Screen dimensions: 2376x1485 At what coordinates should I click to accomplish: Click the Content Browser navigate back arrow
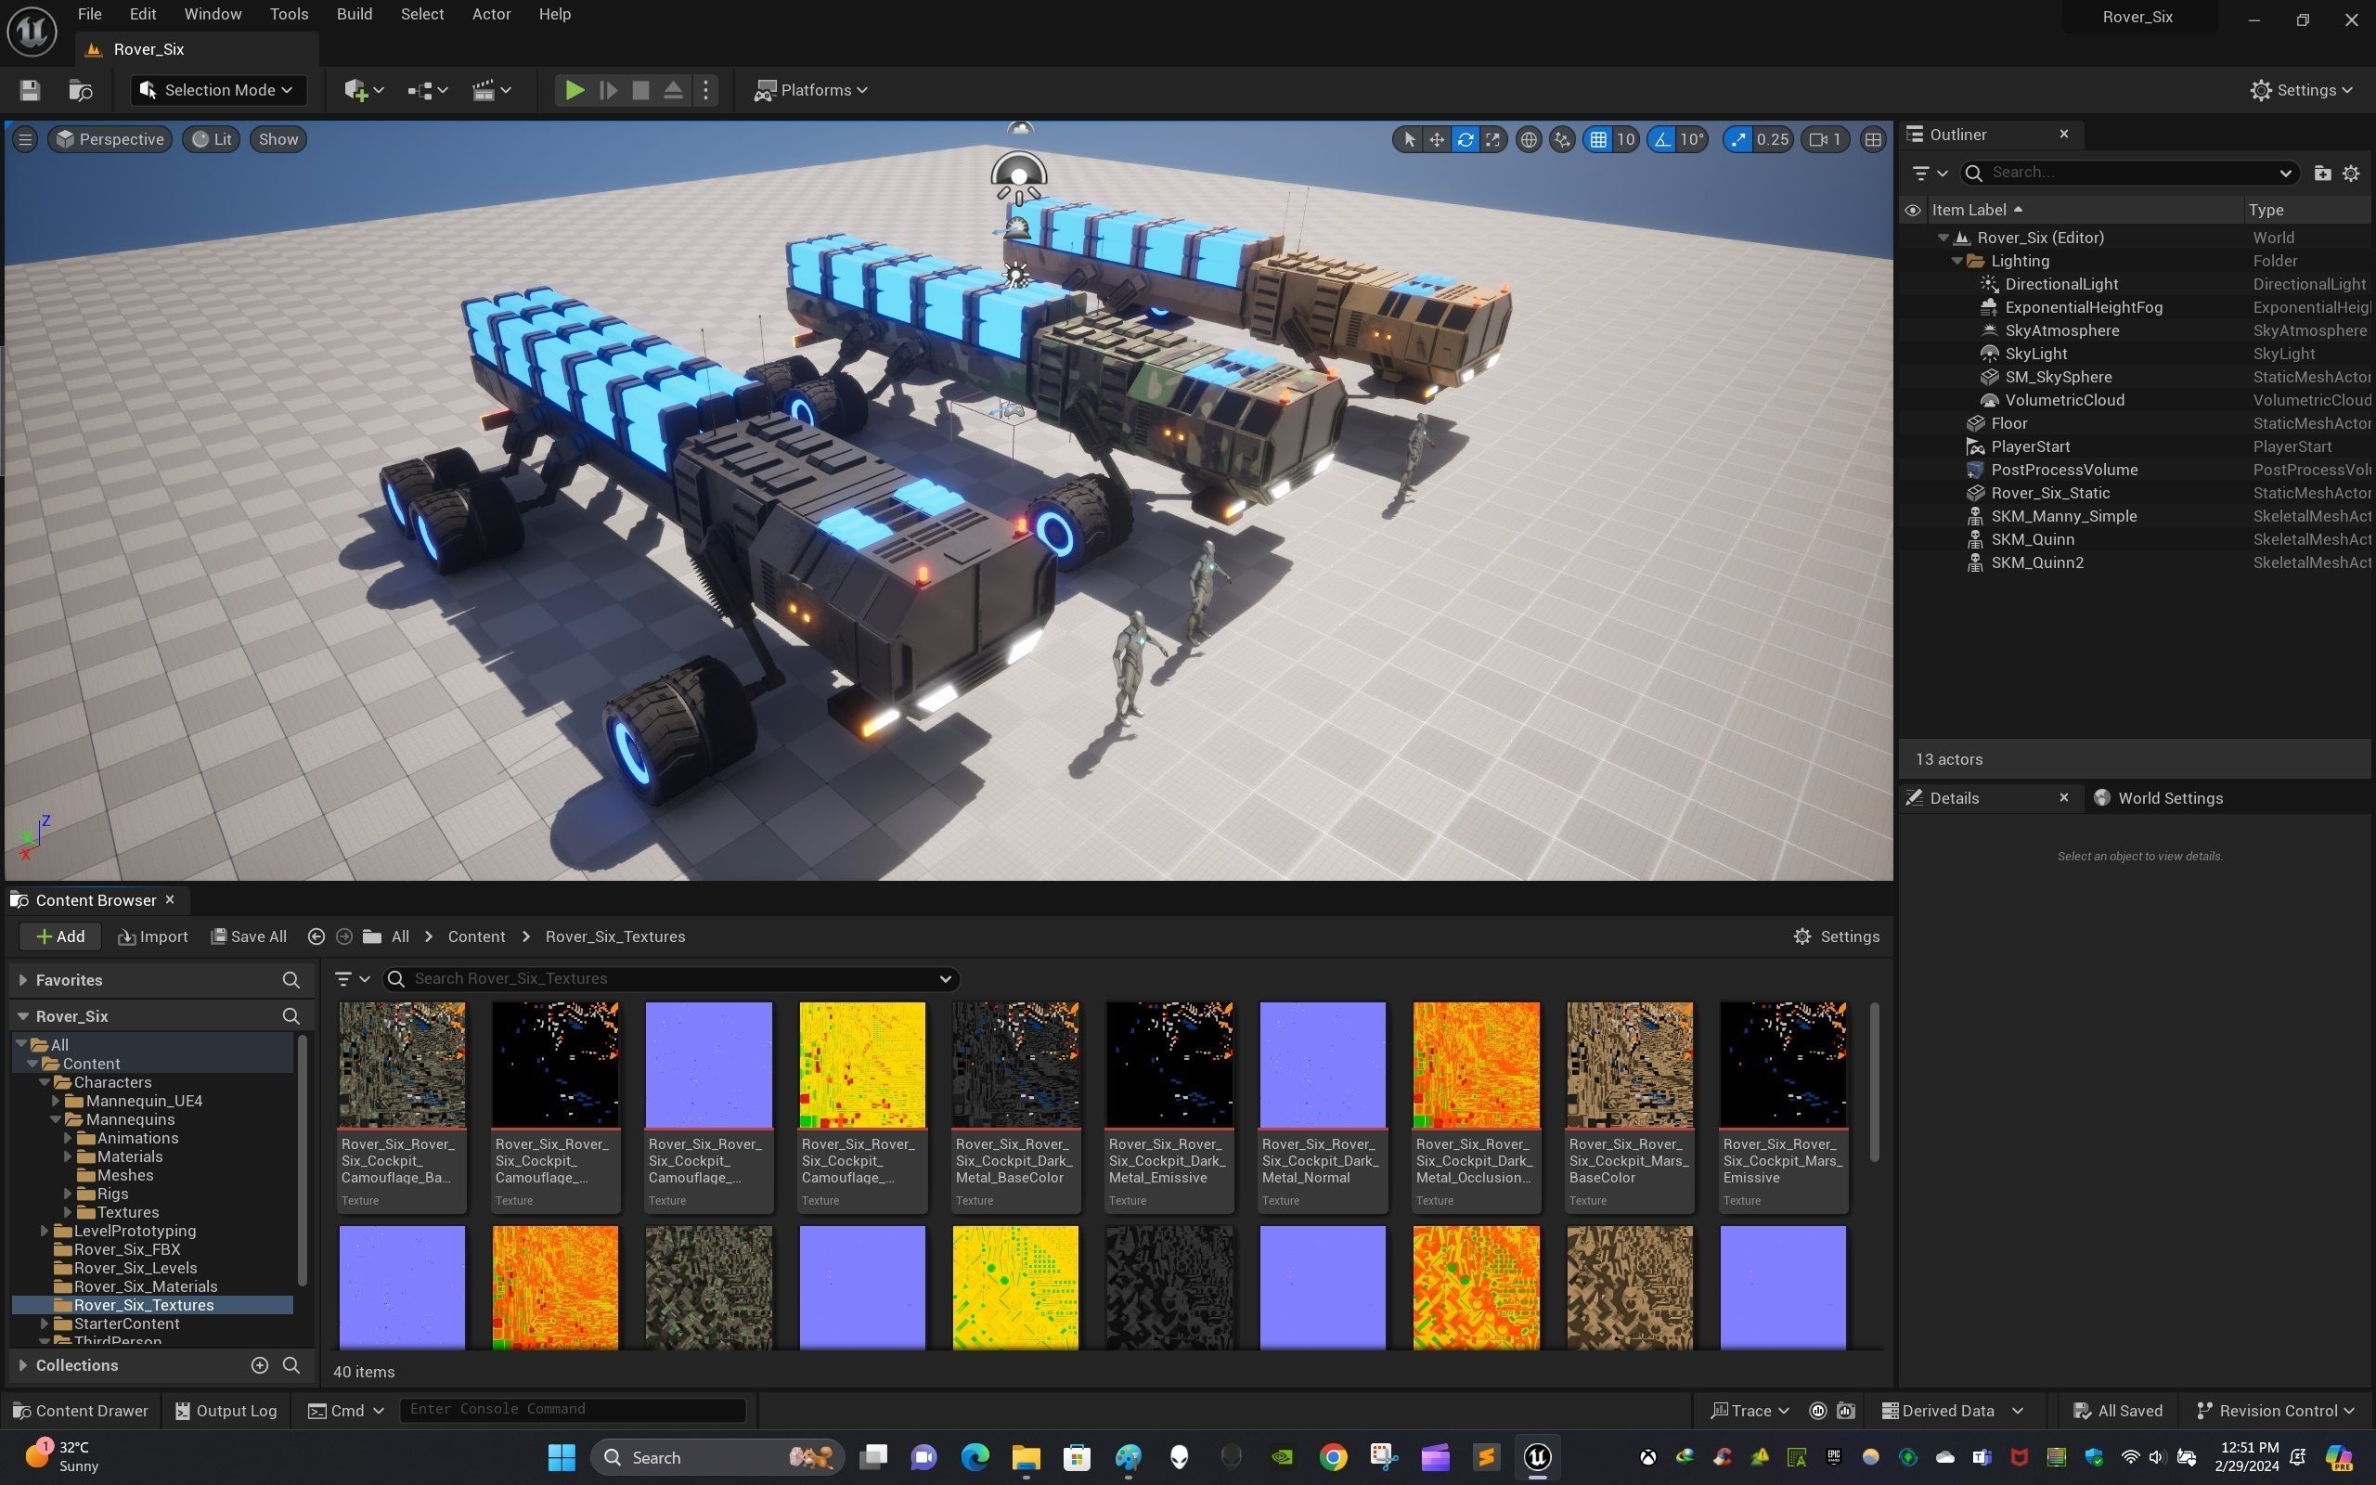316,937
